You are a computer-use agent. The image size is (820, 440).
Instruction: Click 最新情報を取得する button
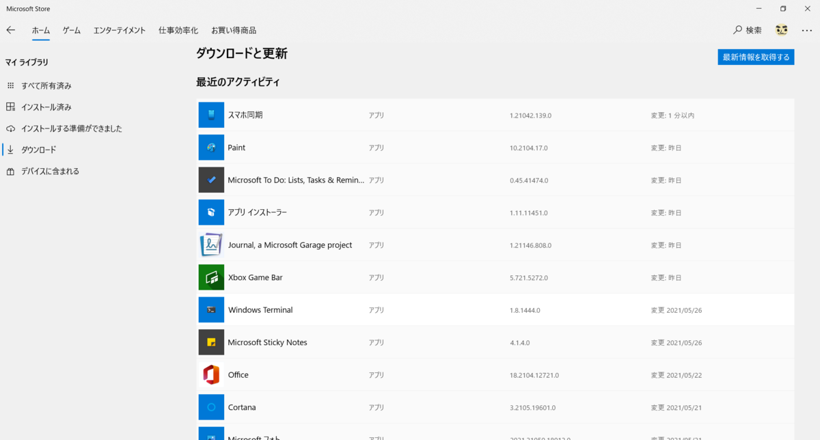tap(756, 57)
